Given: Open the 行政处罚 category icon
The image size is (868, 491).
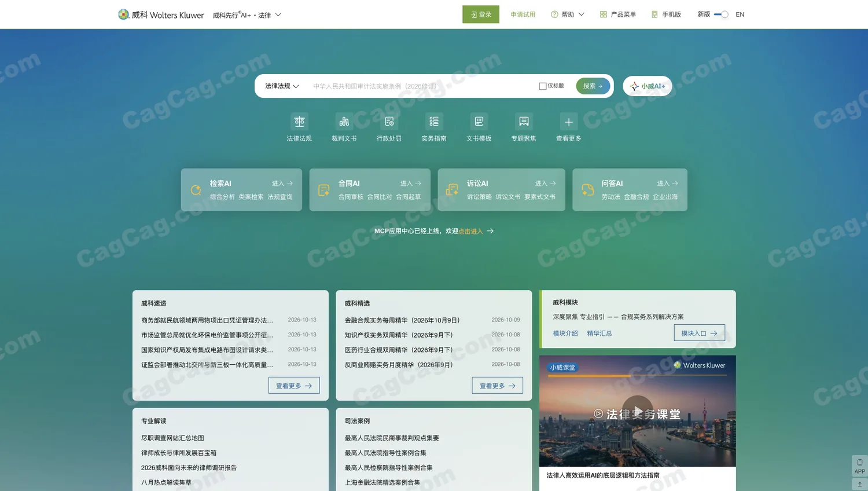Looking at the screenshot, I should 389,122.
